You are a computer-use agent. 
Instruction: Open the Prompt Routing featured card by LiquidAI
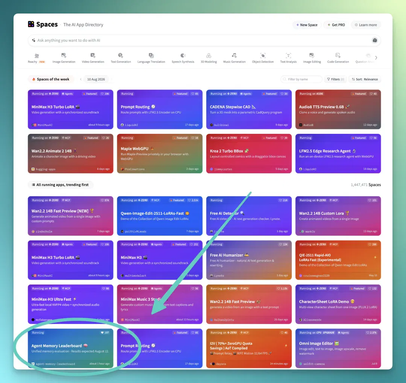coord(159,109)
